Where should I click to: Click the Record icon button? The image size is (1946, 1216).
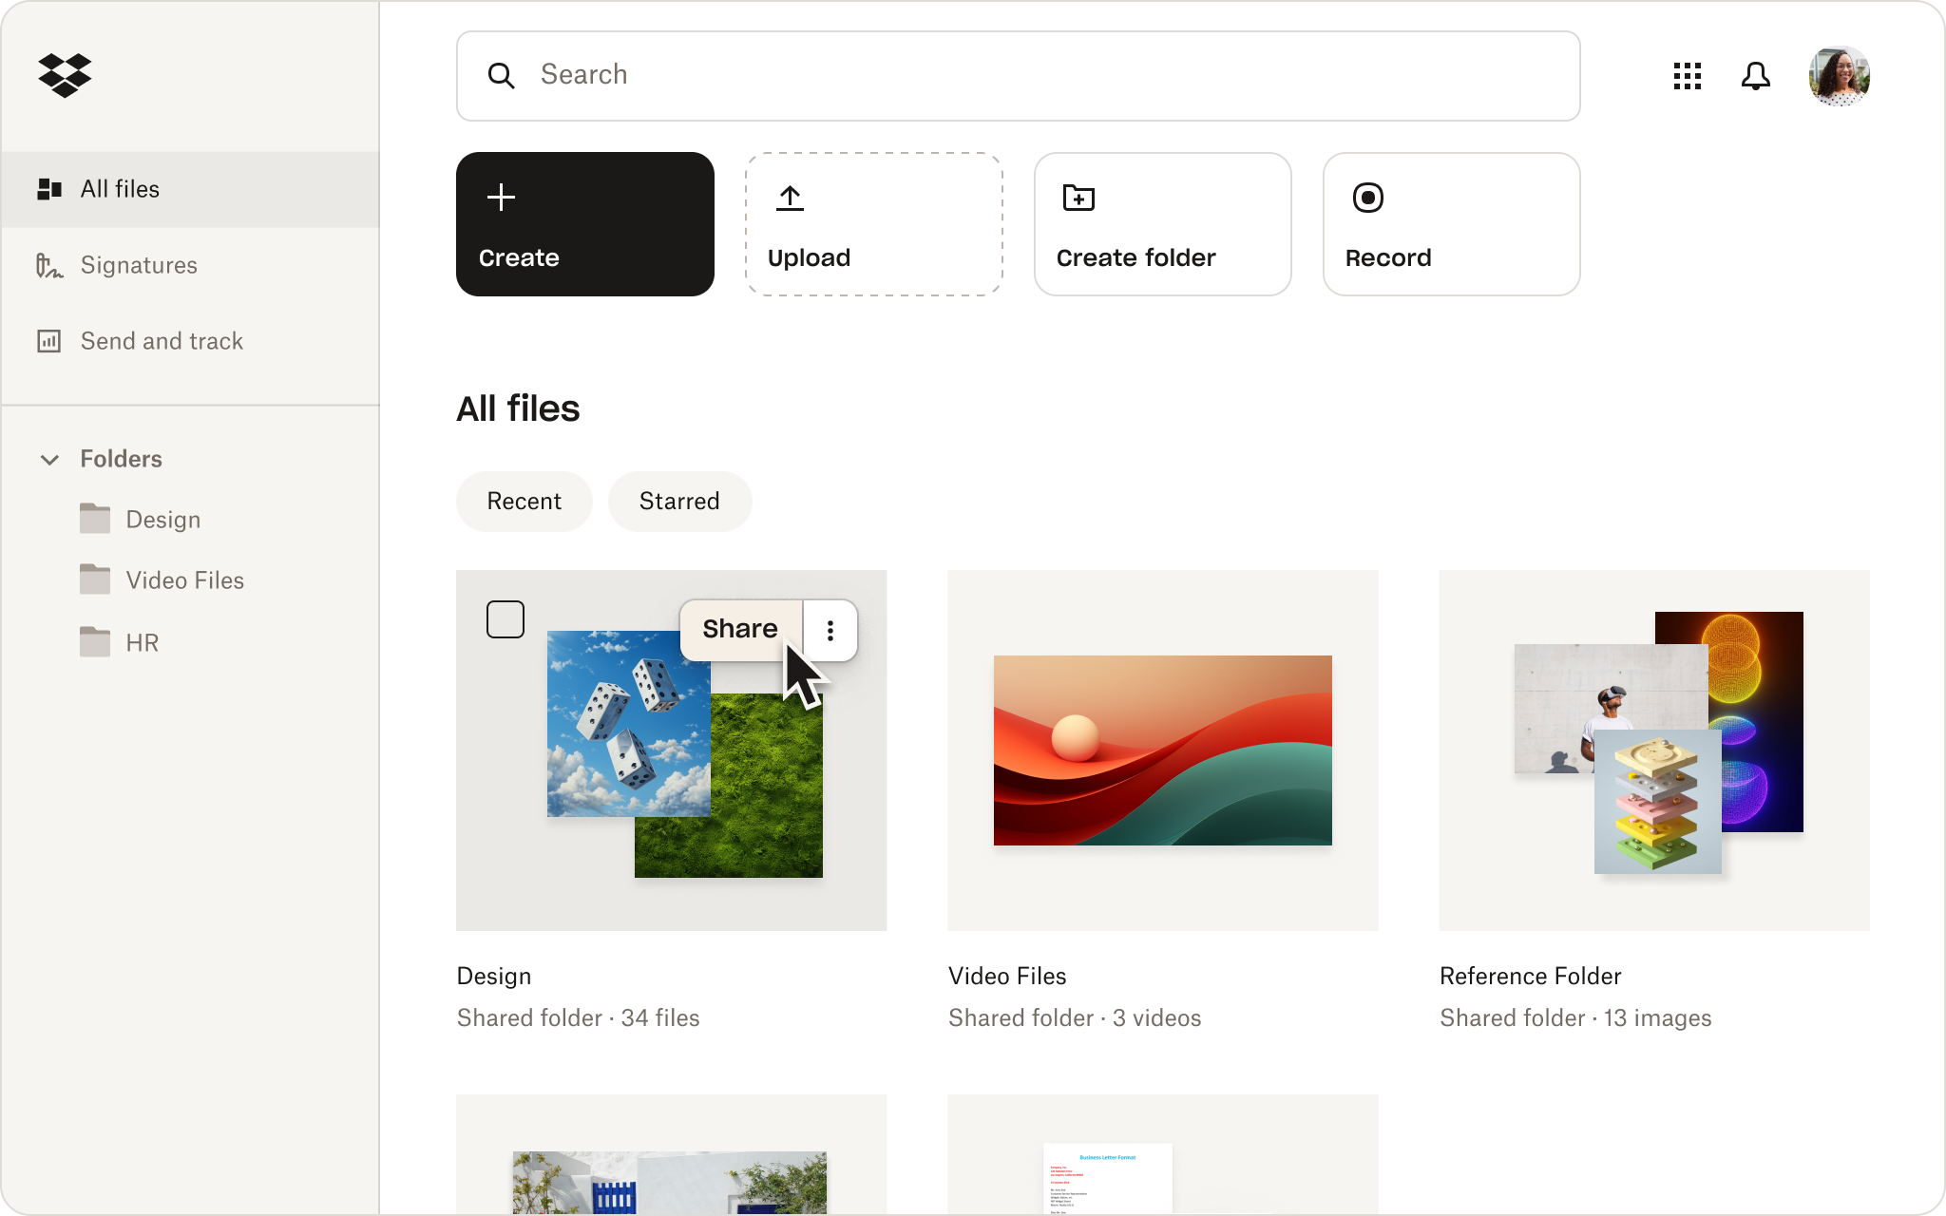pyautogui.click(x=1369, y=196)
